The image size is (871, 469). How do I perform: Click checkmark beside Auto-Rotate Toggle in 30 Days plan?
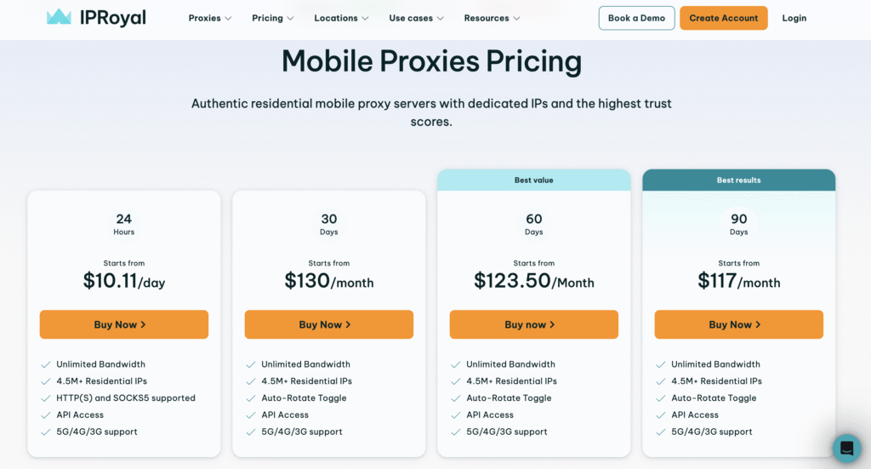coord(251,398)
